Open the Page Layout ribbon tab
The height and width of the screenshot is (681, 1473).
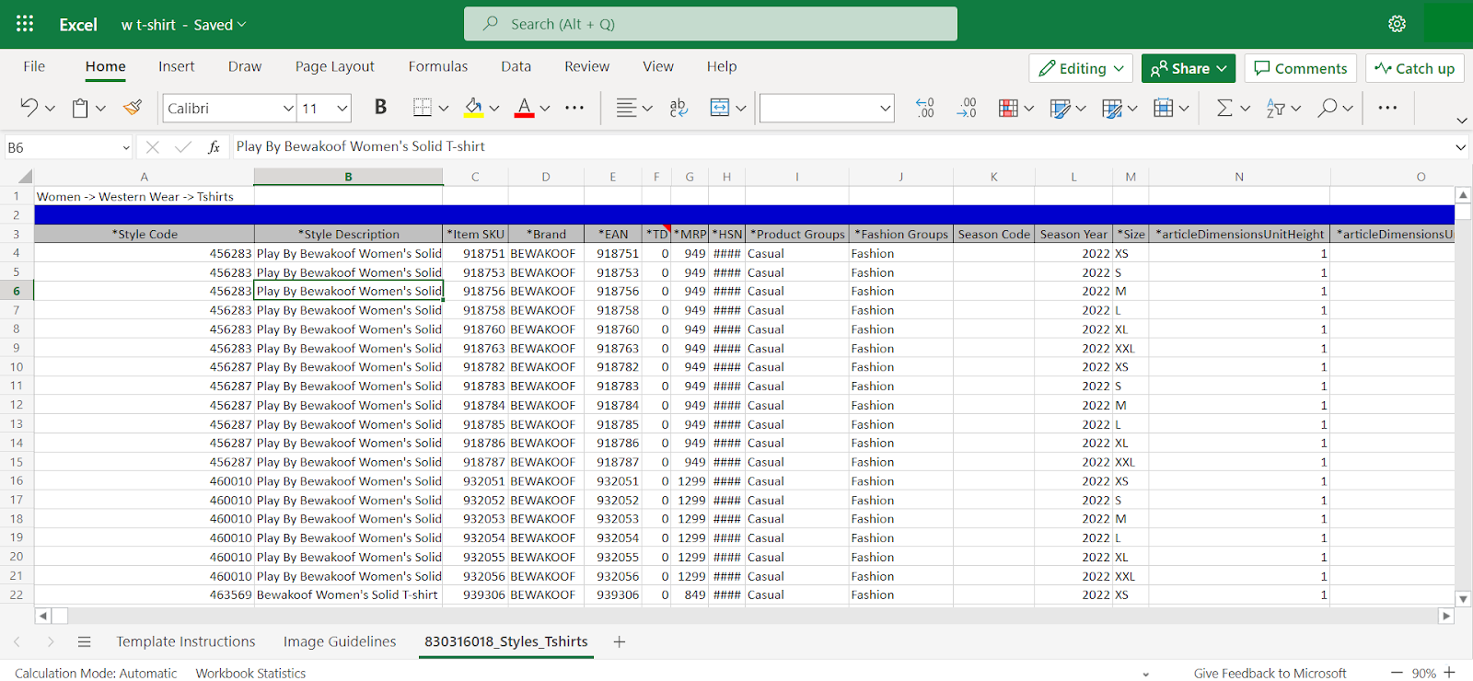[334, 66]
